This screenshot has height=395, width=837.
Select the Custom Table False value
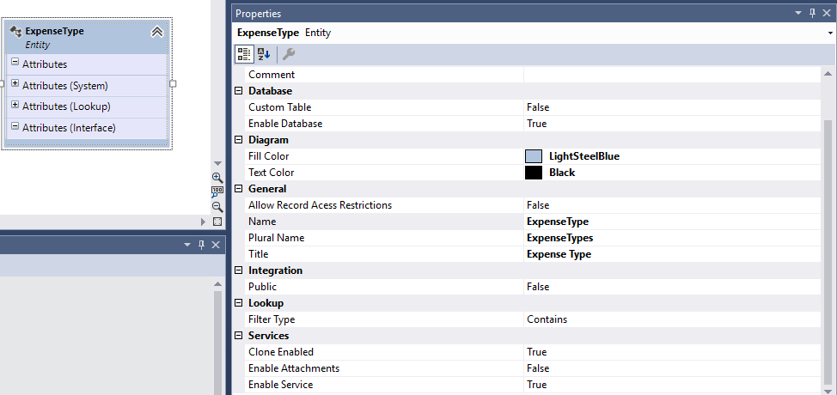pos(672,107)
